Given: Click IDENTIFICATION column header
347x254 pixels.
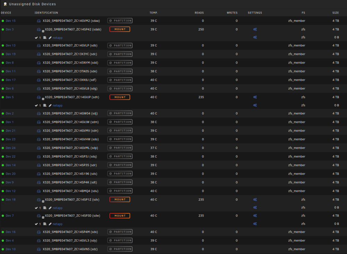Looking at the screenshot, I should click(x=46, y=13).
